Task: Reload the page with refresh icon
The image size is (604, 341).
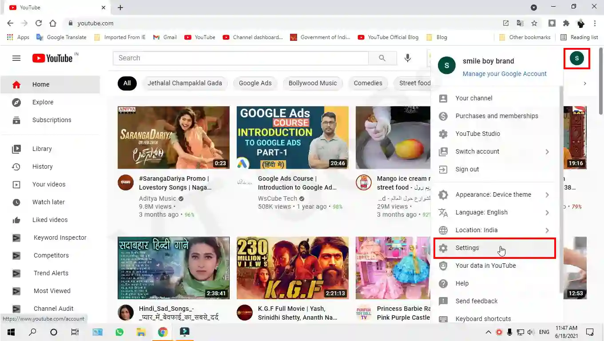Action: point(39,23)
